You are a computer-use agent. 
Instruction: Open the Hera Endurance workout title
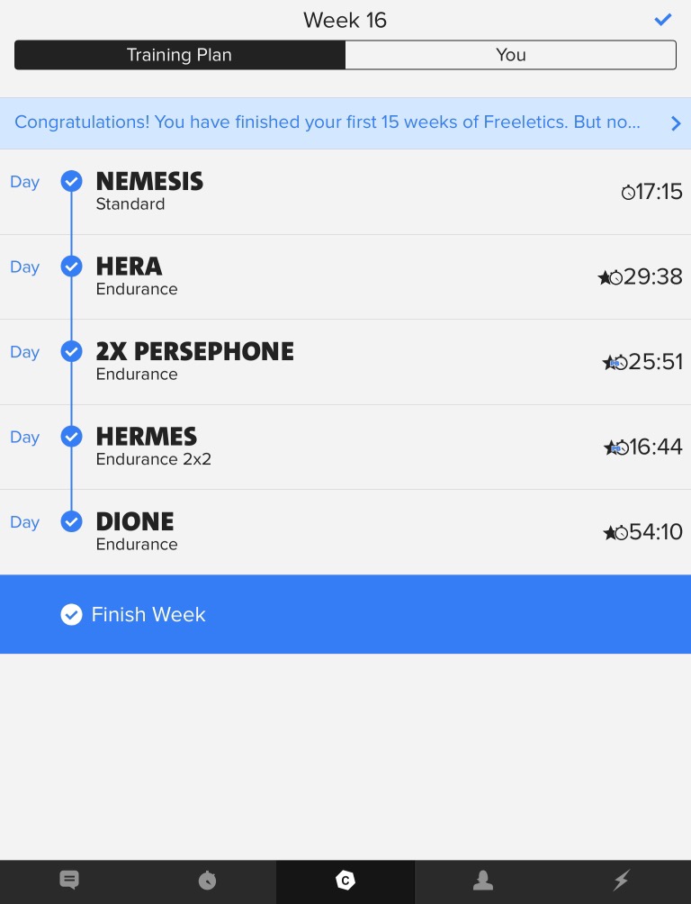click(130, 267)
